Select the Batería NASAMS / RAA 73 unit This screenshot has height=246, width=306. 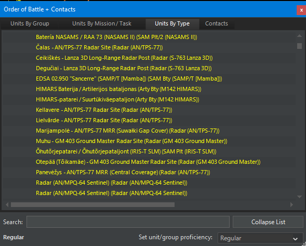click(x=116, y=37)
